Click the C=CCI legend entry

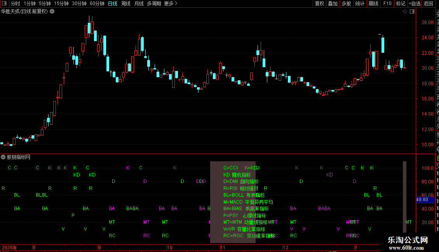[x=230, y=168]
